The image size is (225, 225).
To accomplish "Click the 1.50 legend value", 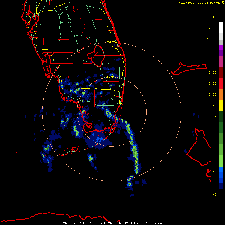I will [x=213, y=106].
